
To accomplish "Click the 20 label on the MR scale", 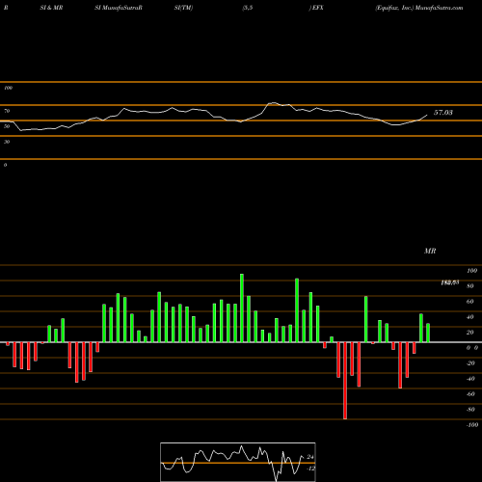I will (470, 333).
